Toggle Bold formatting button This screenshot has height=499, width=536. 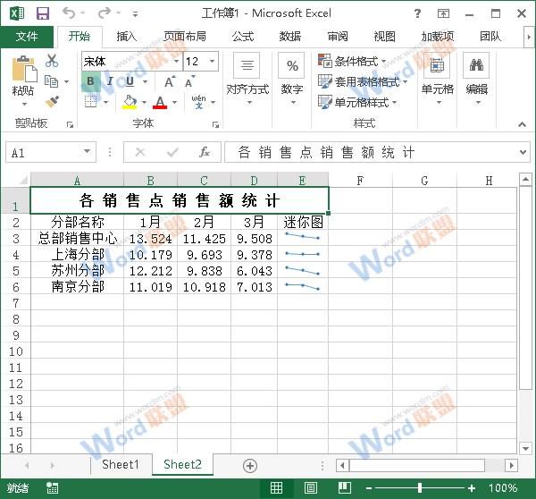click(x=90, y=81)
